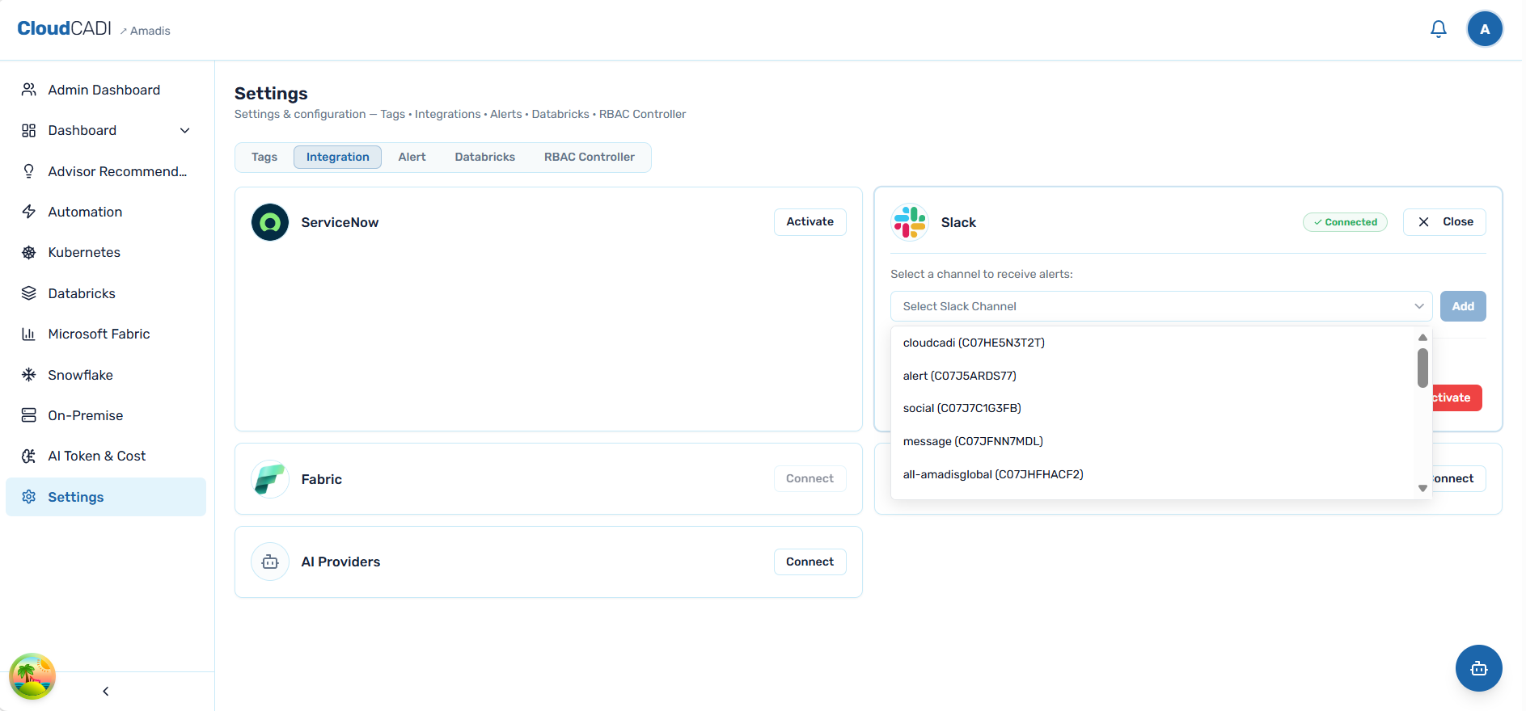Click the Microsoft Fabric chart icon

click(x=29, y=334)
